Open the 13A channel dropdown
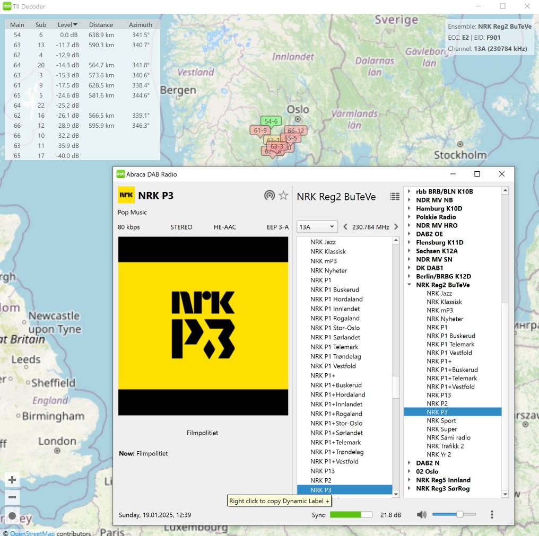Image resolution: width=539 pixels, height=536 pixels. (x=317, y=227)
